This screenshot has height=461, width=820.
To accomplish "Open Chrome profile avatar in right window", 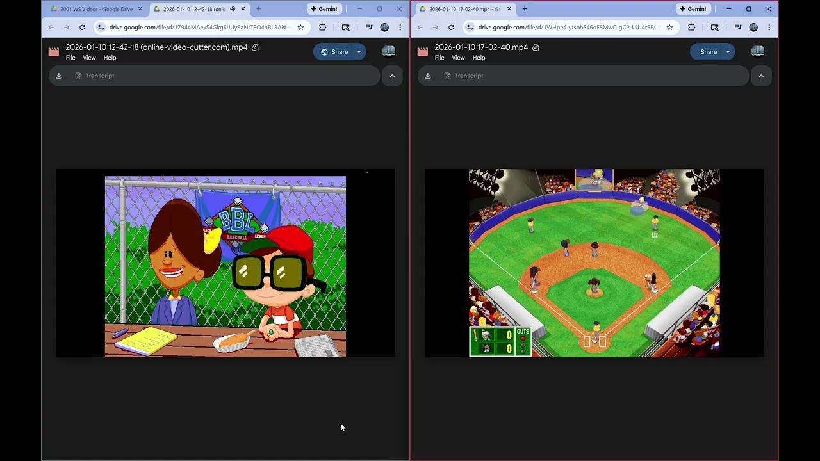I will click(753, 28).
